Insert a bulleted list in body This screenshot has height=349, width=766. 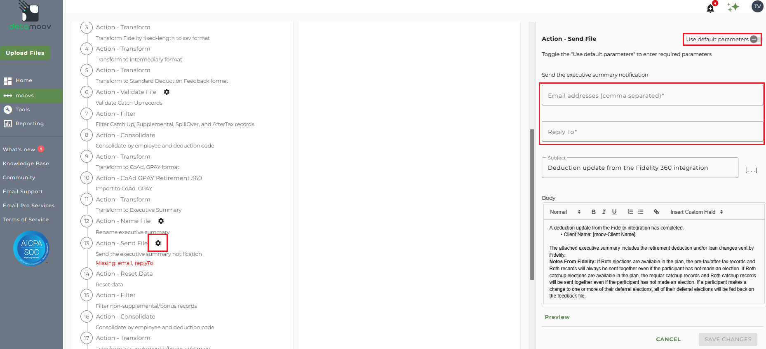[x=641, y=212]
